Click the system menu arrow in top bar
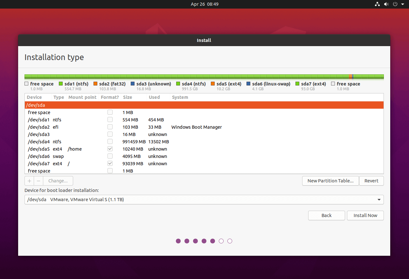The image size is (409, 279). pos(403,4)
